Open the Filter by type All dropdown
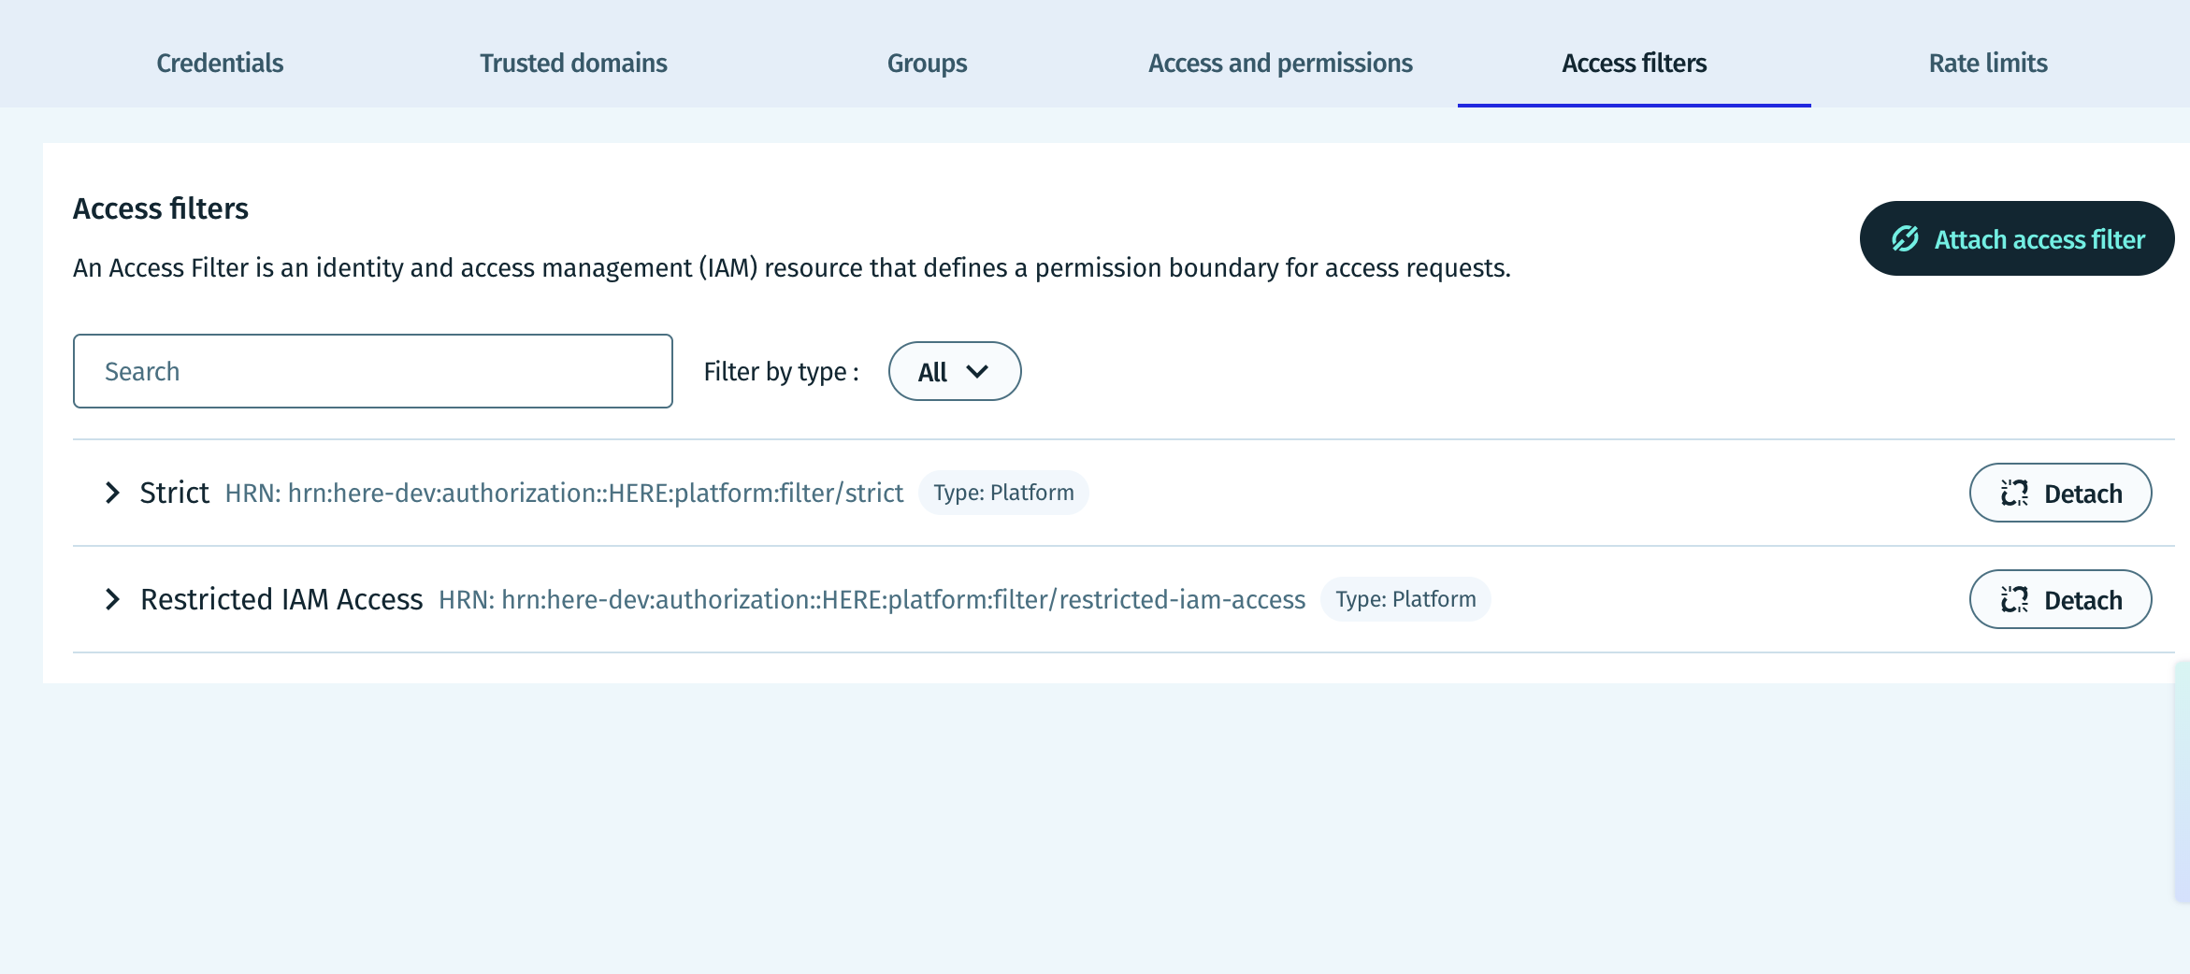Image resolution: width=2190 pixels, height=974 pixels. [955, 371]
